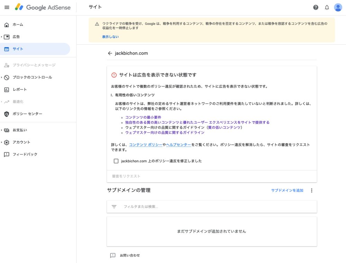Click the ブロックのコントロール block icon
The image size is (346, 263).
pos(7,77)
